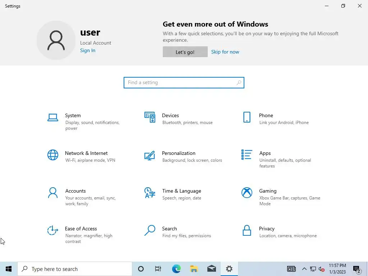Click 'Find my files, permissions' text
368x276 pixels.
[187, 236]
